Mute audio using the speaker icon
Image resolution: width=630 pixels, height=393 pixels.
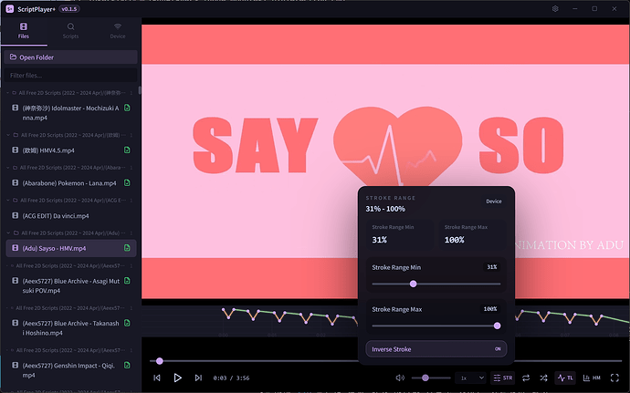[x=400, y=377]
